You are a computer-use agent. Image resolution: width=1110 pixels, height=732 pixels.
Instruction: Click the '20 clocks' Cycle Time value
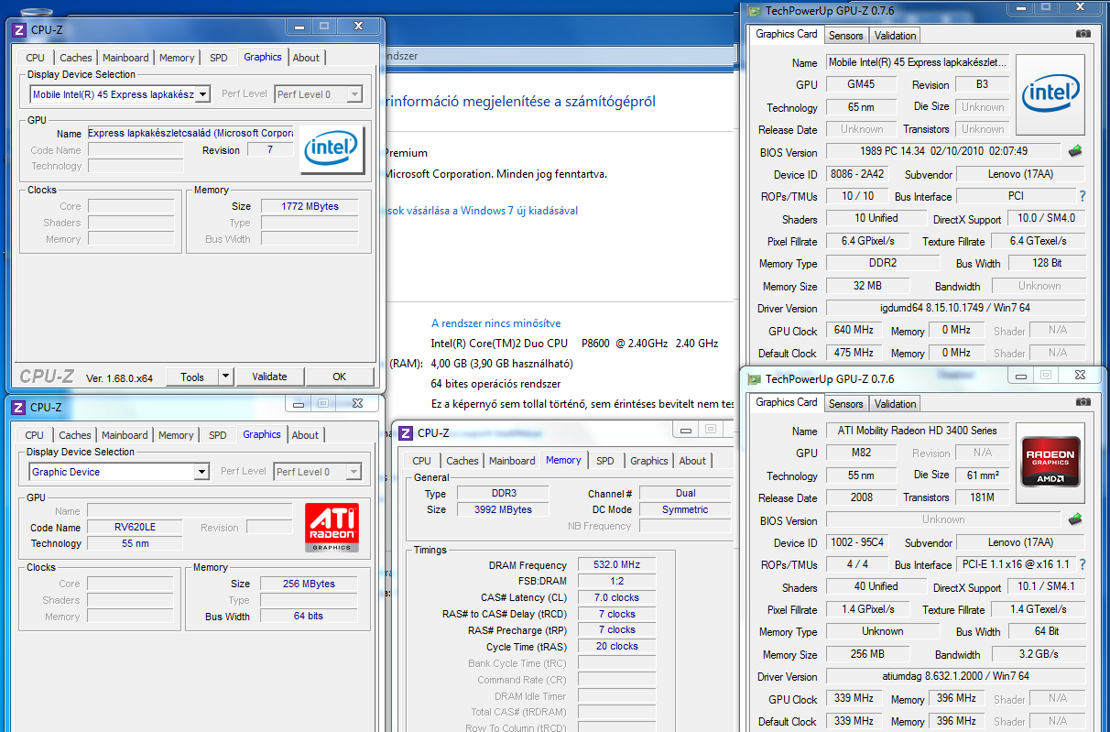[616, 646]
